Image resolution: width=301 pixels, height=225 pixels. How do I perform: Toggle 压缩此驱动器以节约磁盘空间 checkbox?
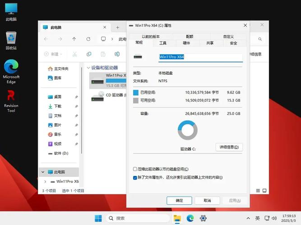coord(135,169)
